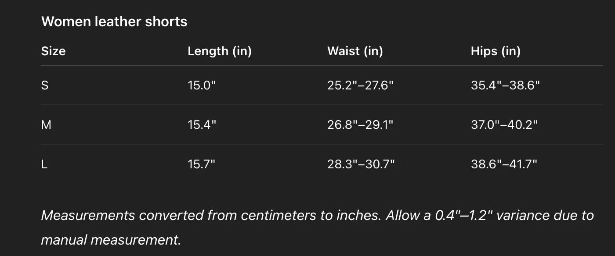The width and height of the screenshot is (615, 256).
Task: Click the L size row label
Action: [44, 164]
